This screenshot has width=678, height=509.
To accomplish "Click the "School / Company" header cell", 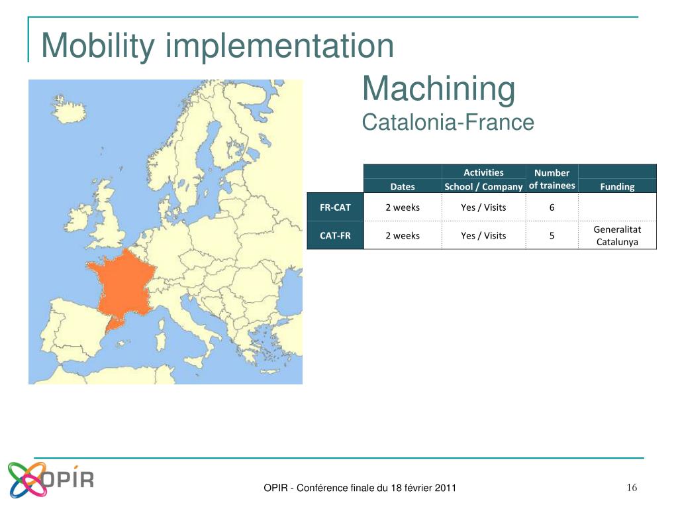I will pyautogui.click(x=483, y=186).
